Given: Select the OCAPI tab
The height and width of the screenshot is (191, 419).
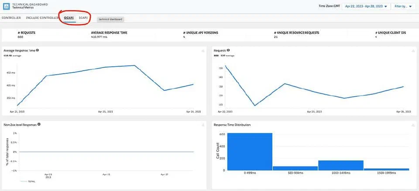Looking at the screenshot, I should pos(69,17).
